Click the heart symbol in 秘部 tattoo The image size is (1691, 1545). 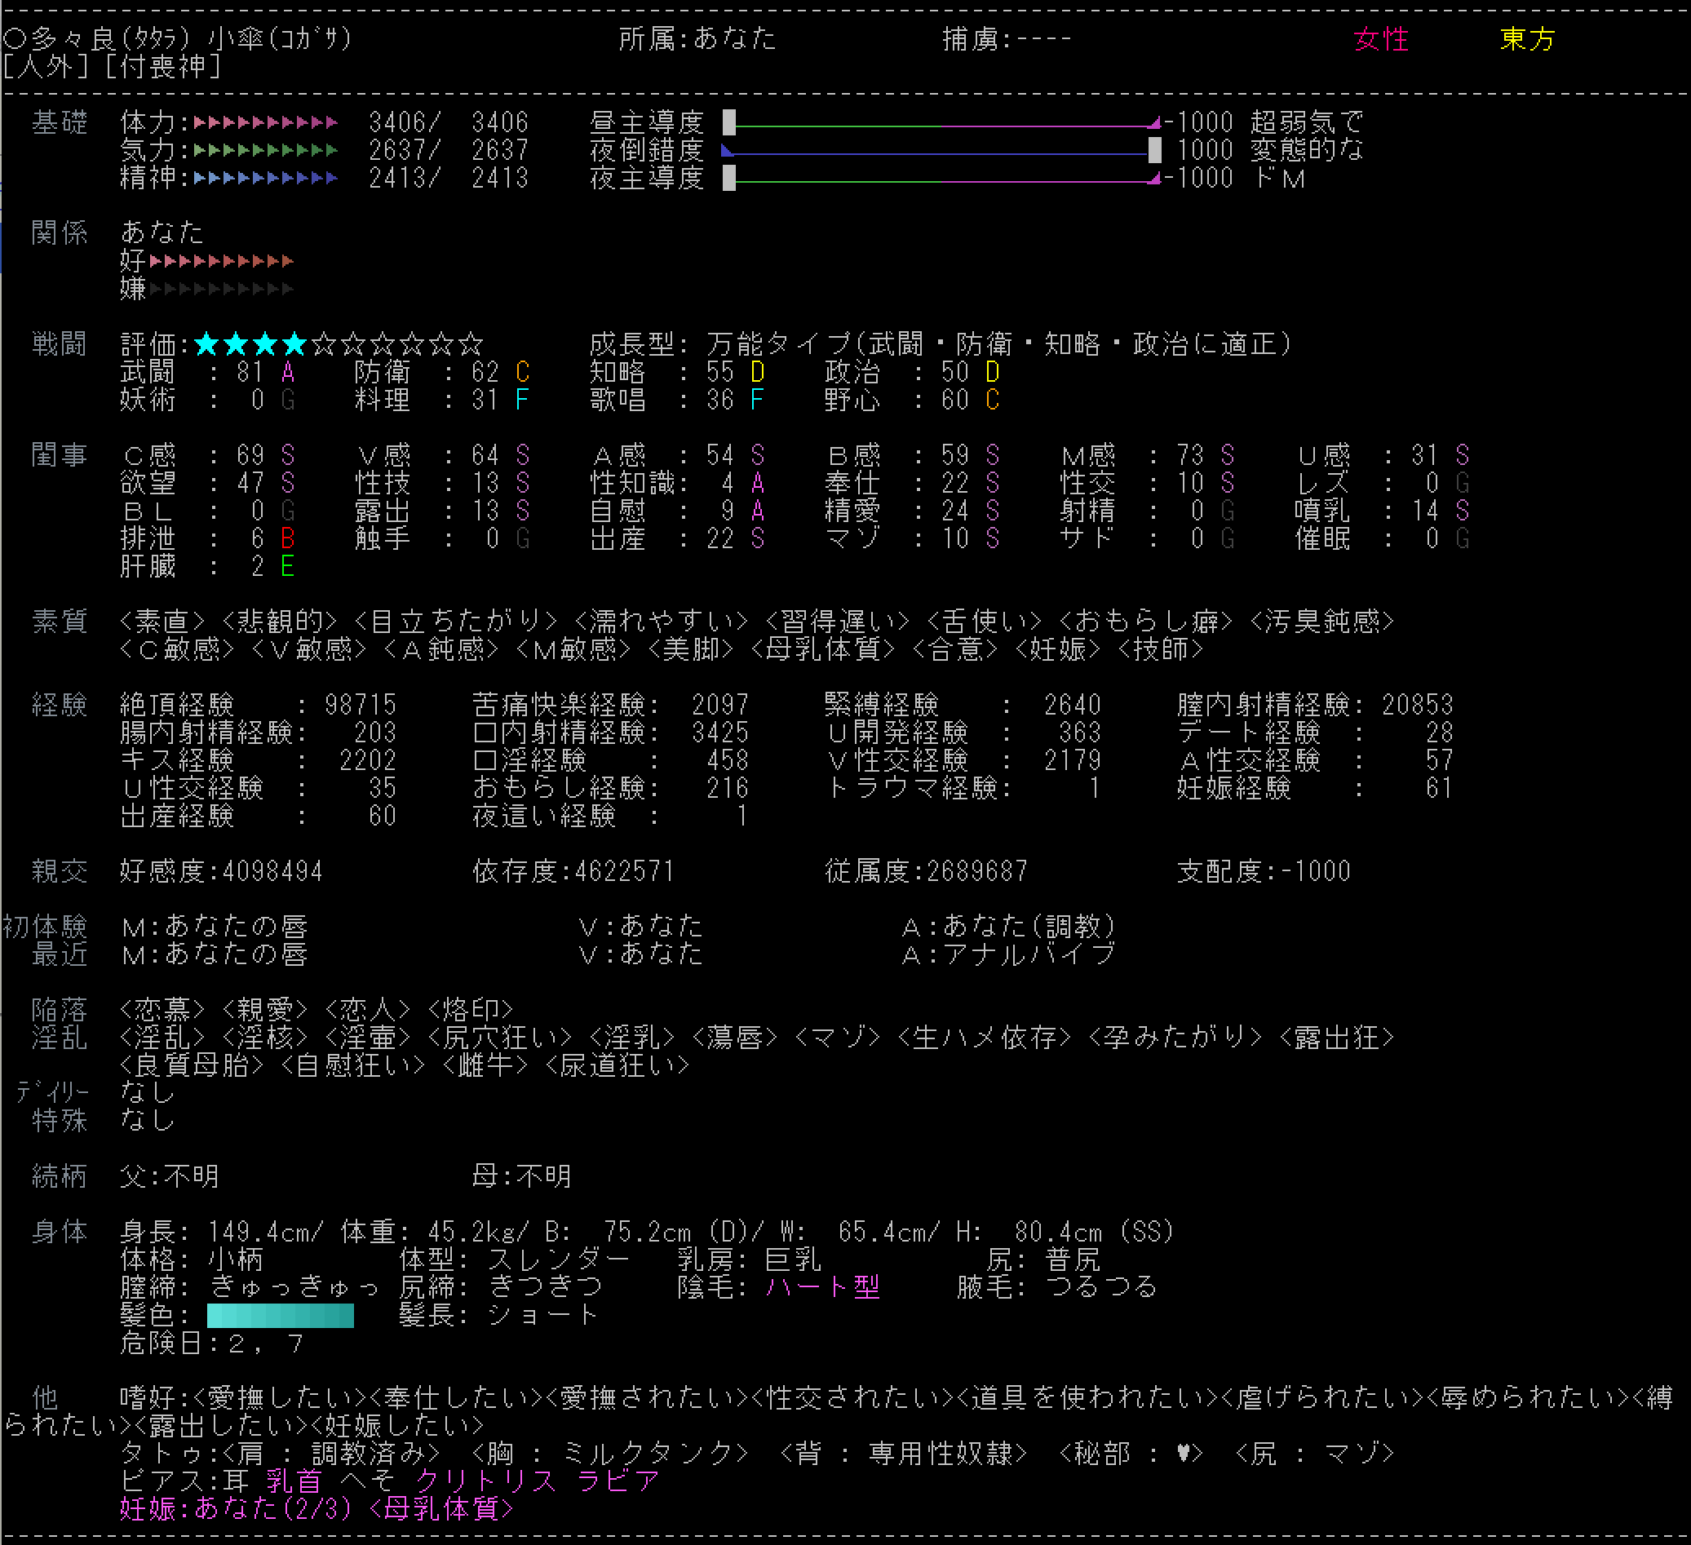(x=1184, y=1453)
